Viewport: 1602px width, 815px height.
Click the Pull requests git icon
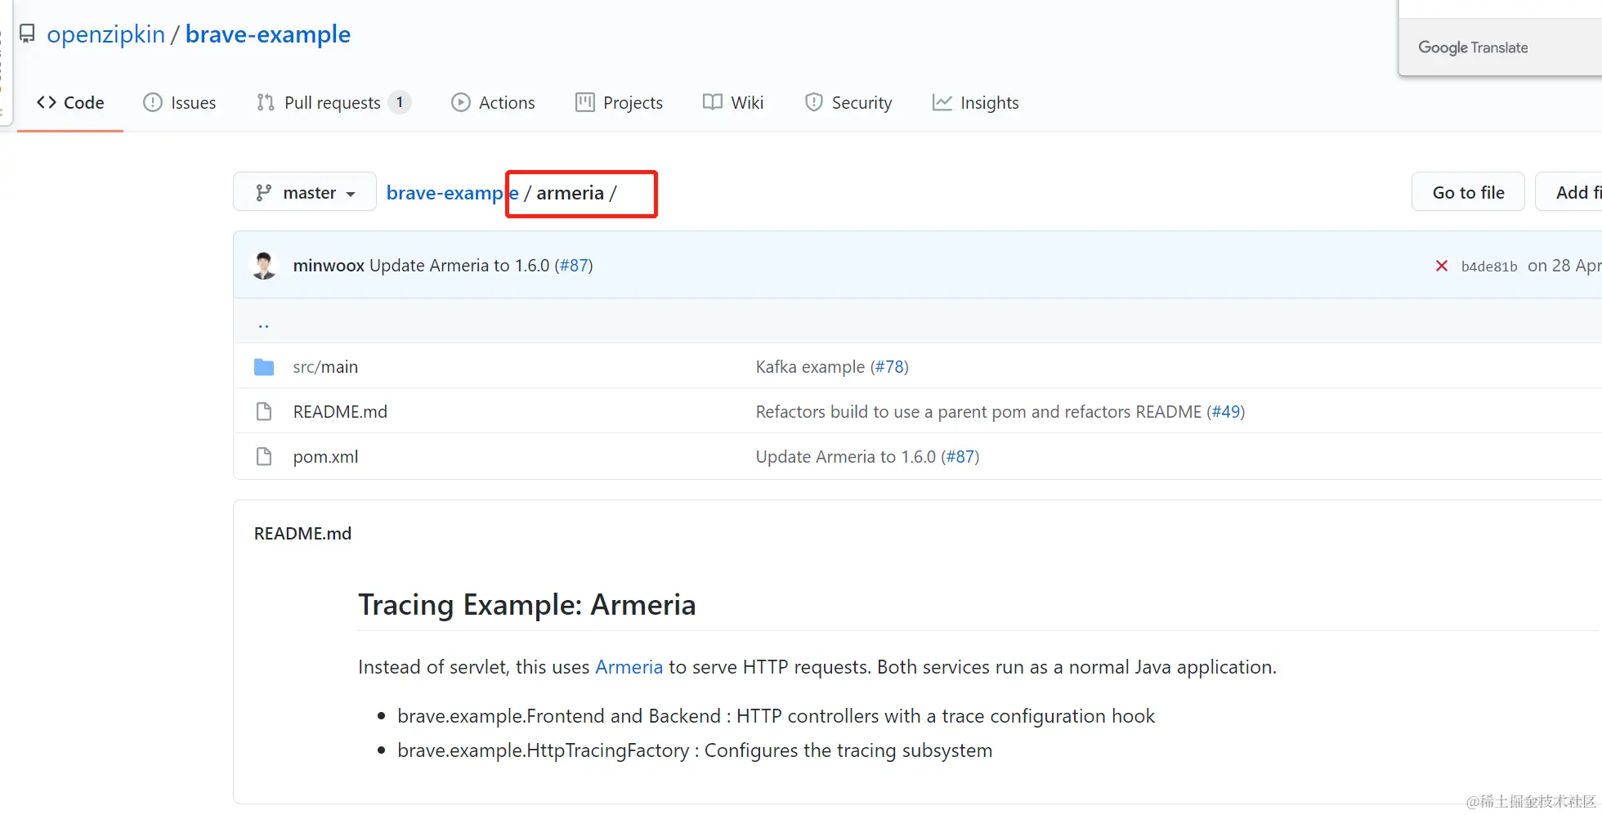pyautogui.click(x=265, y=102)
